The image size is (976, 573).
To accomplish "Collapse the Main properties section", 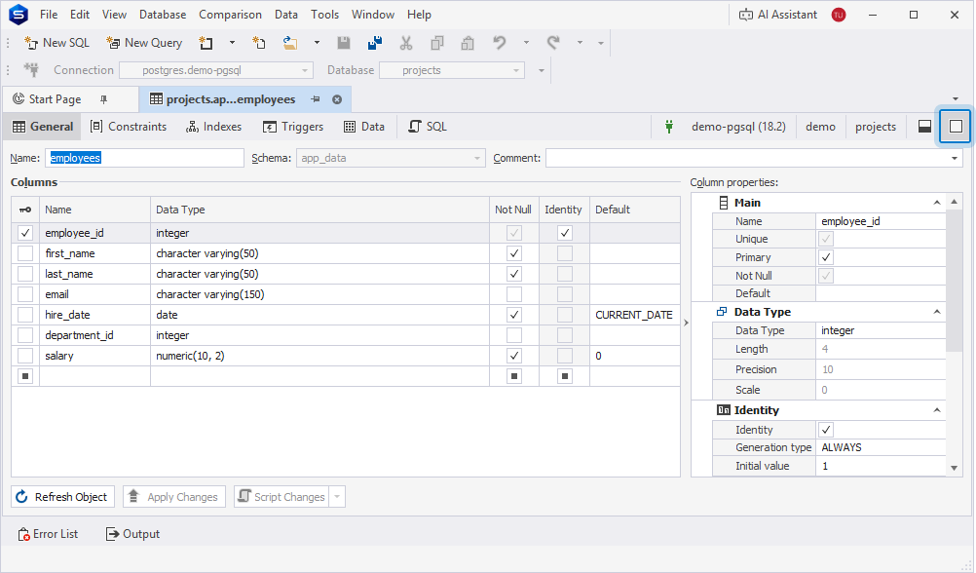I will [x=937, y=203].
